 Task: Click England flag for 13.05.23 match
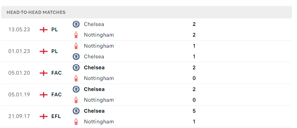(44, 30)
